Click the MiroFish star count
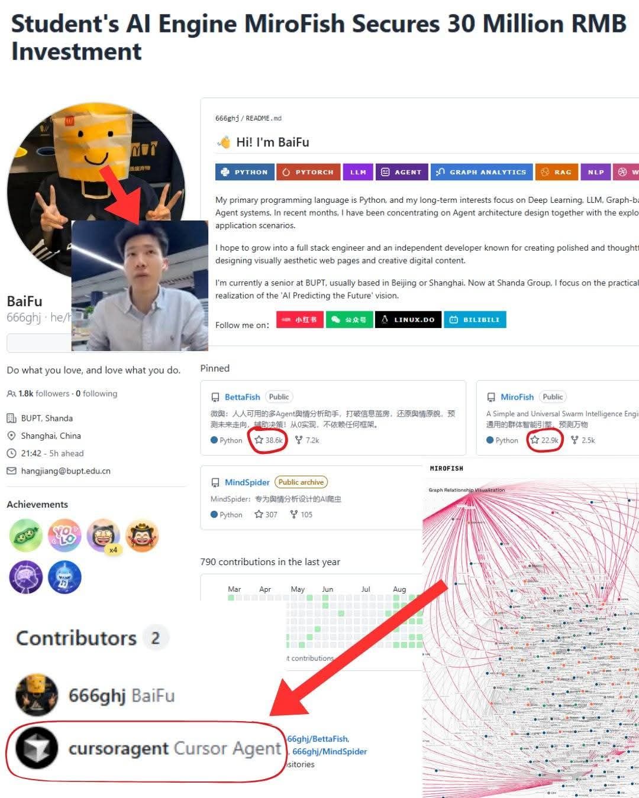Viewport: 639px width, 798px height. [x=550, y=440]
